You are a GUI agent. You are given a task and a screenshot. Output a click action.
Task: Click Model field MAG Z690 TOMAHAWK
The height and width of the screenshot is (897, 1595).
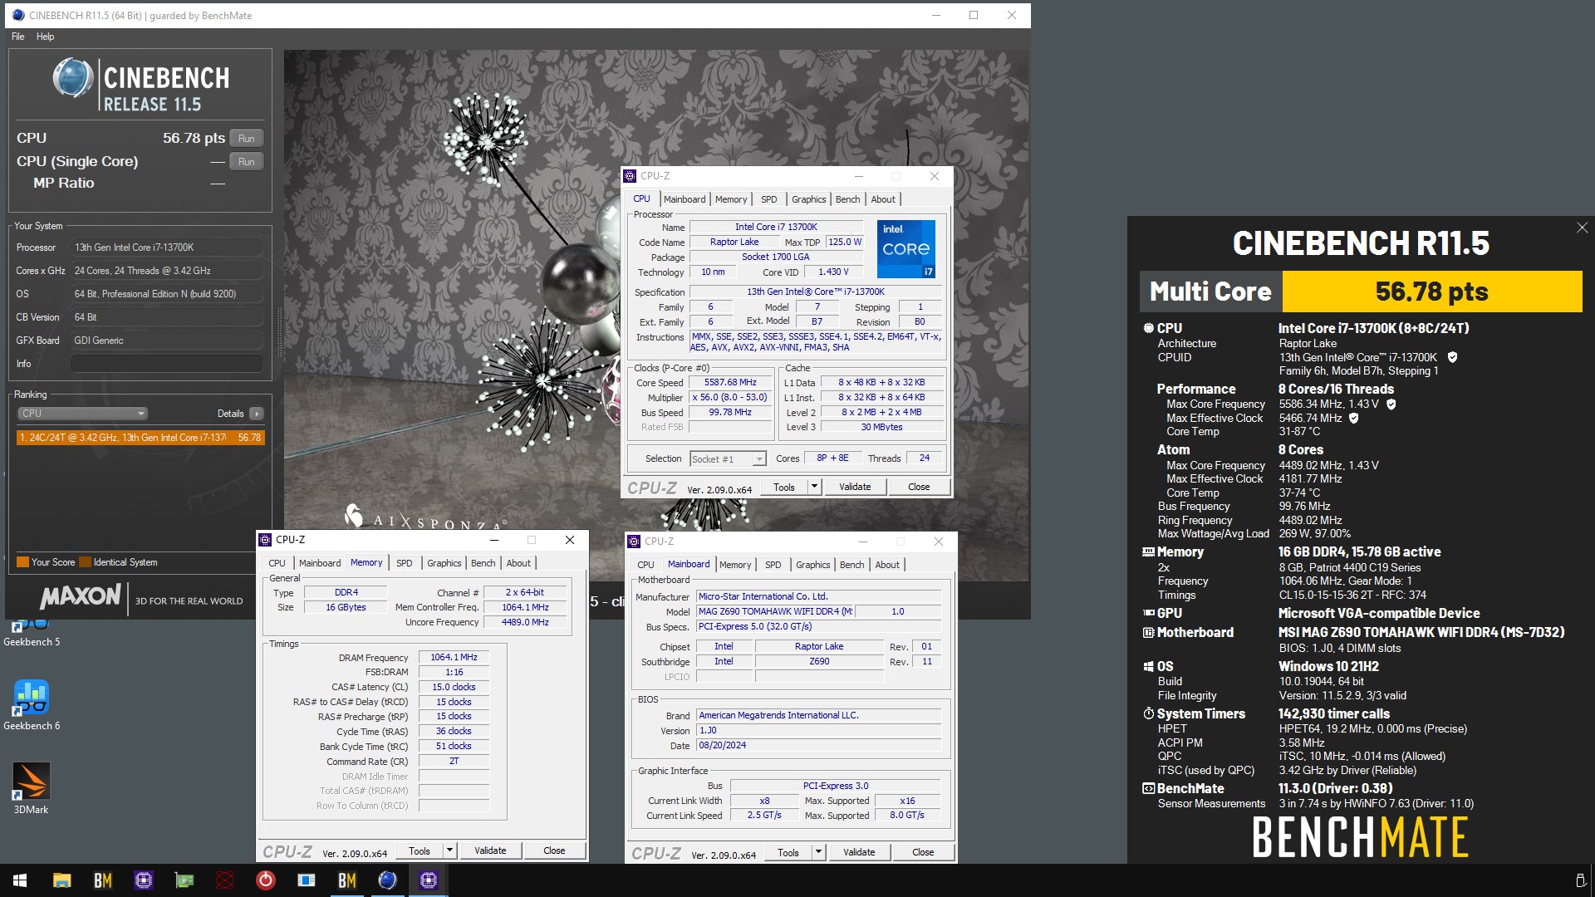click(775, 612)
